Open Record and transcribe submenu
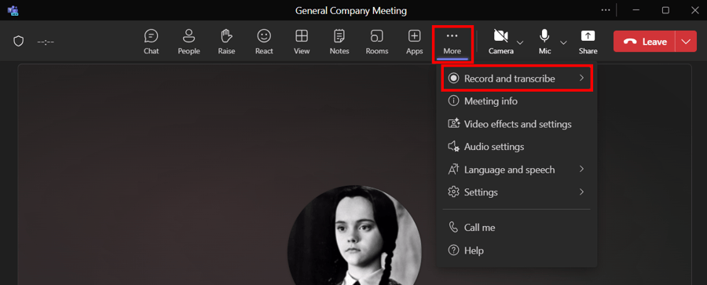The image size is (707, 285). pos(516,79)
